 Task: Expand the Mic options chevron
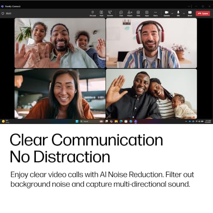click(x=184, y=14)
